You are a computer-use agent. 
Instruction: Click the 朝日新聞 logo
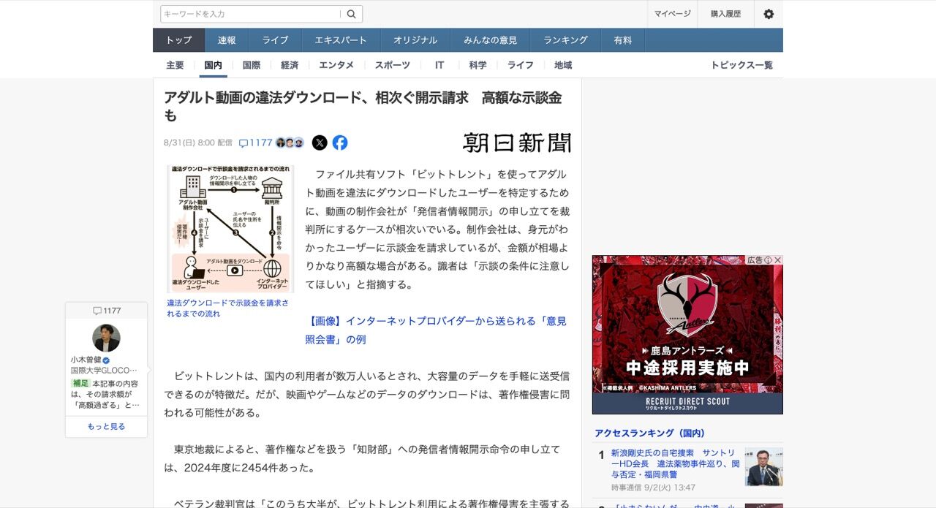(517, 143)
